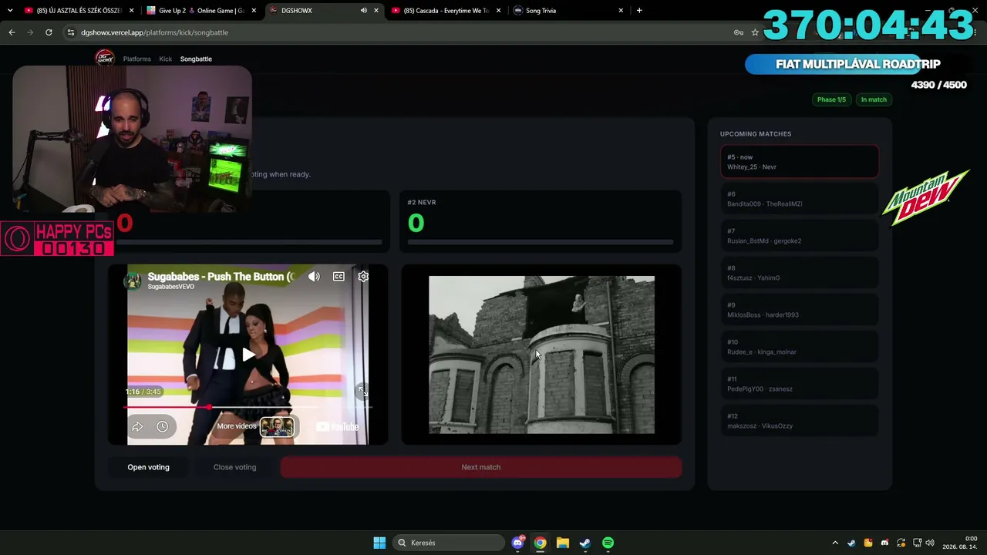Open the Windows Start menu
This screenshot has width=987, height=555.
(379, 543)
